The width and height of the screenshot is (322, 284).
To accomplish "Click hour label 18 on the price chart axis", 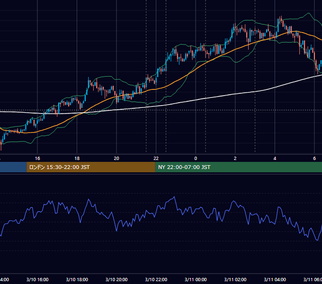I will (77, 159).
